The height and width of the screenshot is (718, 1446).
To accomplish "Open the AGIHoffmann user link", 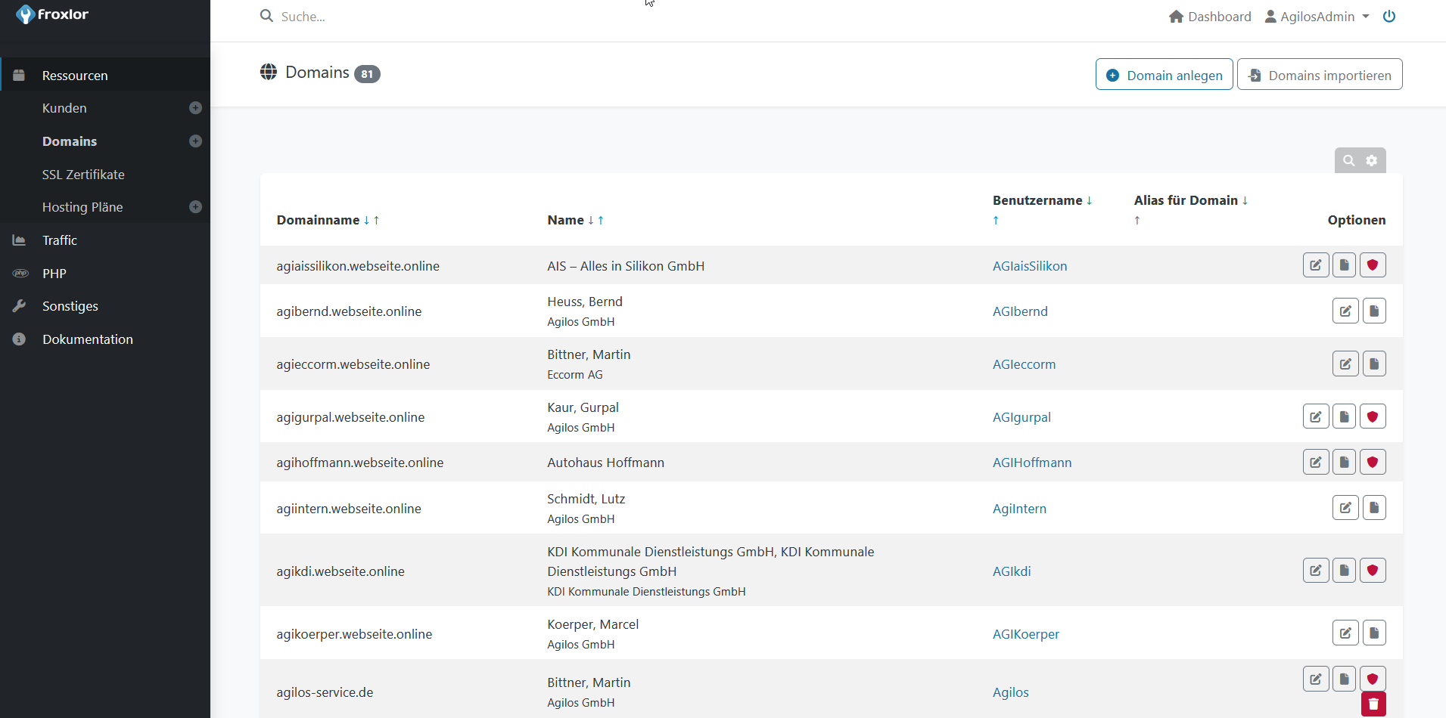I will [1032, 463].
